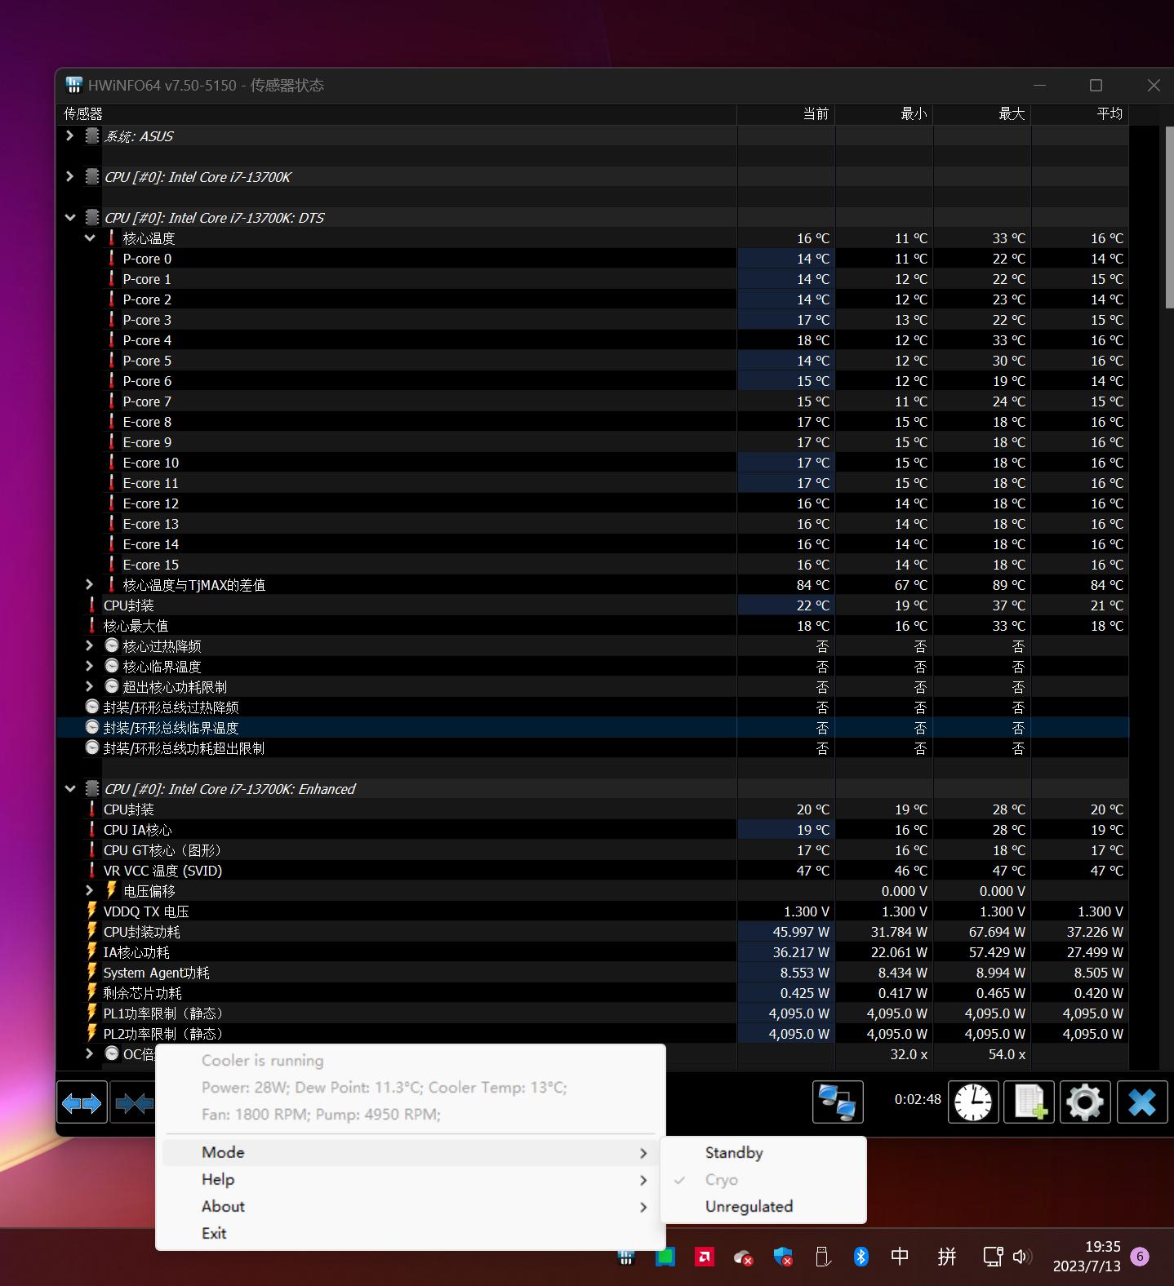Collapse the i7-13700K Enhanced sensor group
1174x1286 pixels.
coord(70,789)
